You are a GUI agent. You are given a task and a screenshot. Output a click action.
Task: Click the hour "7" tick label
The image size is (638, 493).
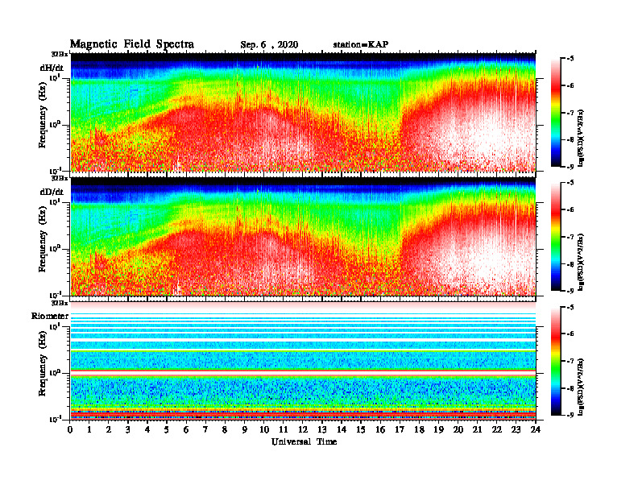tap(205, 430)
